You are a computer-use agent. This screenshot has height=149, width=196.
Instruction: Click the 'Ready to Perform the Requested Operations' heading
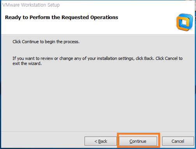(x=62, y=18)
